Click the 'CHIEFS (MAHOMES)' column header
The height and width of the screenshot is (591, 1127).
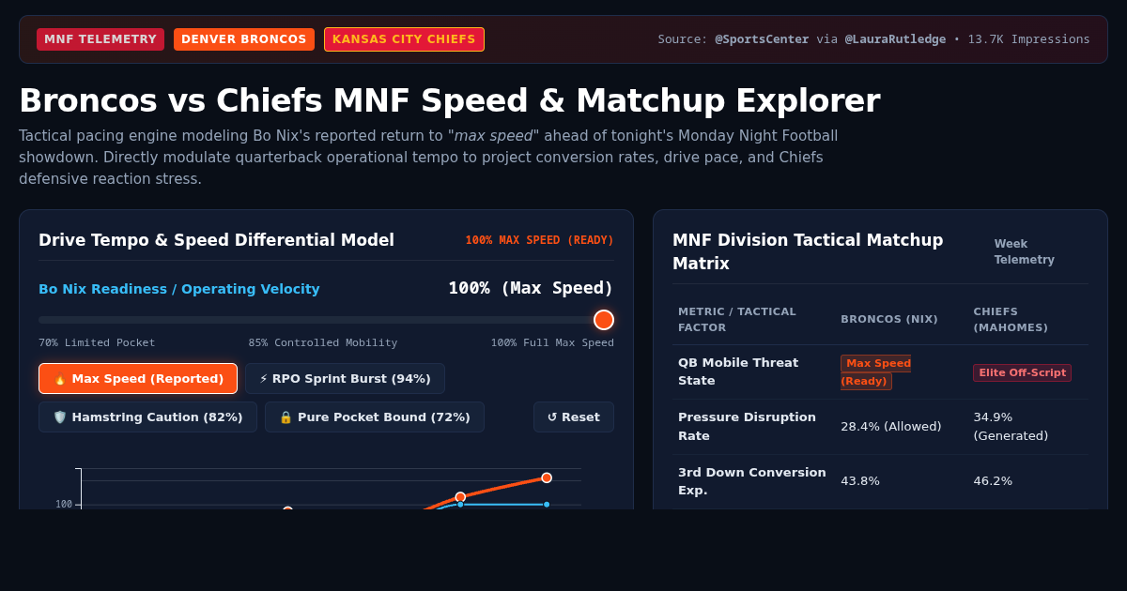[x=1011, y=320]
